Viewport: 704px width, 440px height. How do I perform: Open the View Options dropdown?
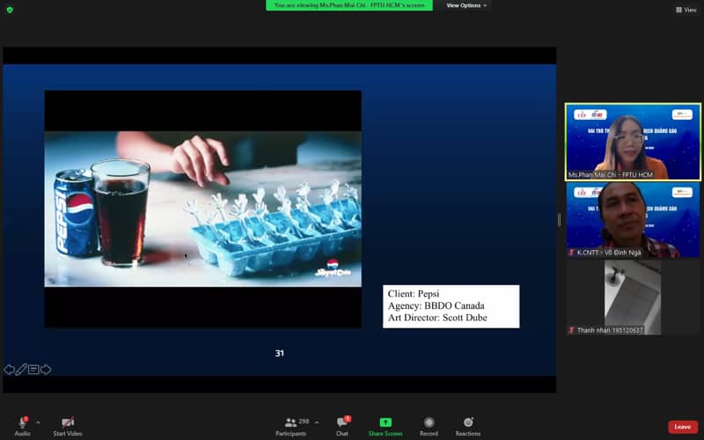point(466,5)
